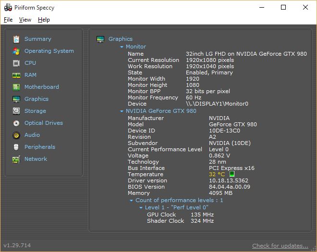The width and height of the screenshot is (317, 252).
Task: Go to Operating System section
Action: (49, 51)
